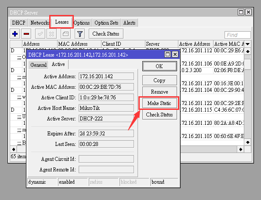
Task: Focus the Find search field
Action: coord(238,35)
